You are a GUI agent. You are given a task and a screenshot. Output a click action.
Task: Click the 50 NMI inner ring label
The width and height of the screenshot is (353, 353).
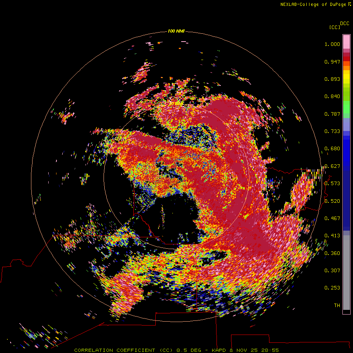176,104
